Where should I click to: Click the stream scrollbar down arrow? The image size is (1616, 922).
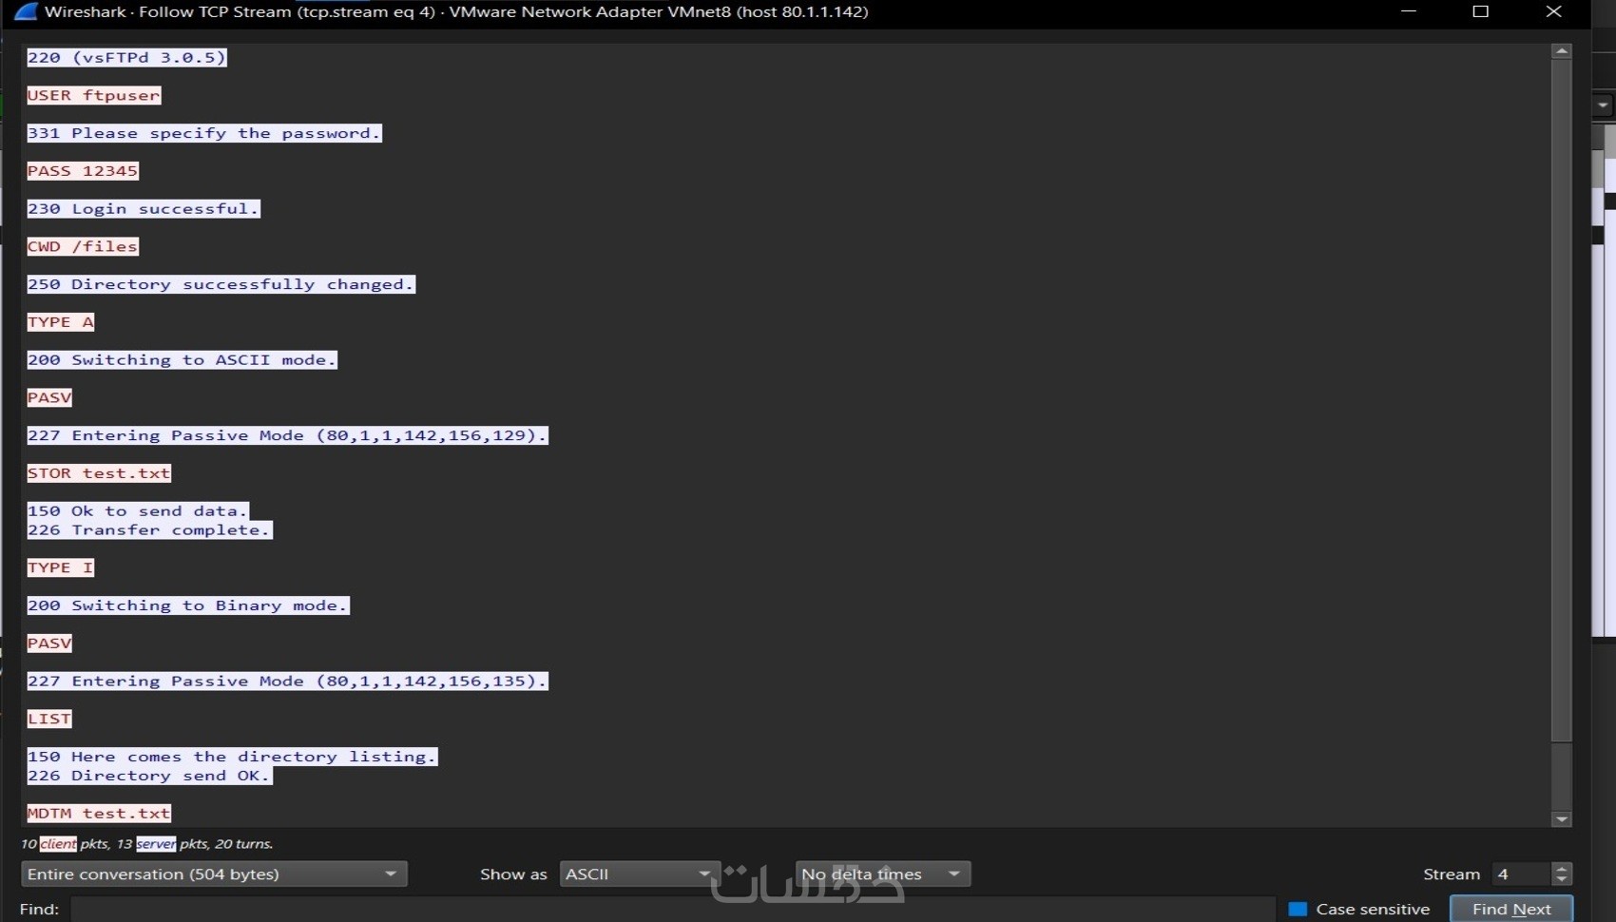1561,818
